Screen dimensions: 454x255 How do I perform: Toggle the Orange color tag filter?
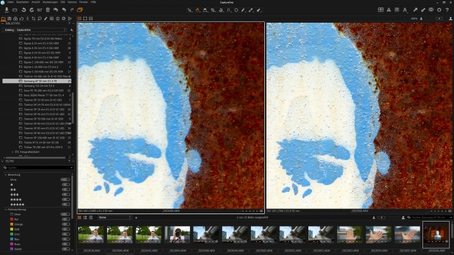click(x=66, y=224)
